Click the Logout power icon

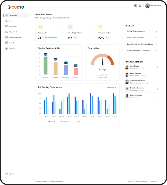pyautogui.click(x=6, y=174)
